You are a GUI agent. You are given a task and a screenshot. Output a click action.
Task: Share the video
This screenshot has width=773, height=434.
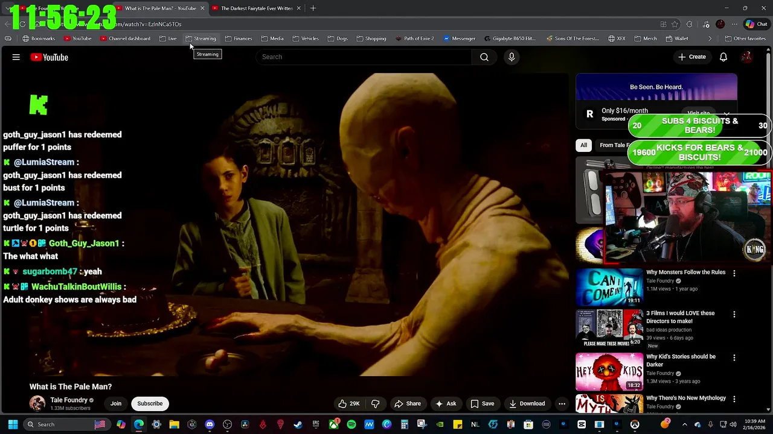pyautogui.click(x=408, y=404)
